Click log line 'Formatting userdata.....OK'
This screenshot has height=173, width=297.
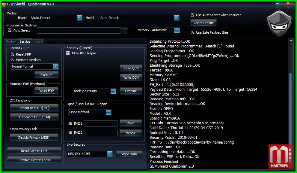click(172, 152)
